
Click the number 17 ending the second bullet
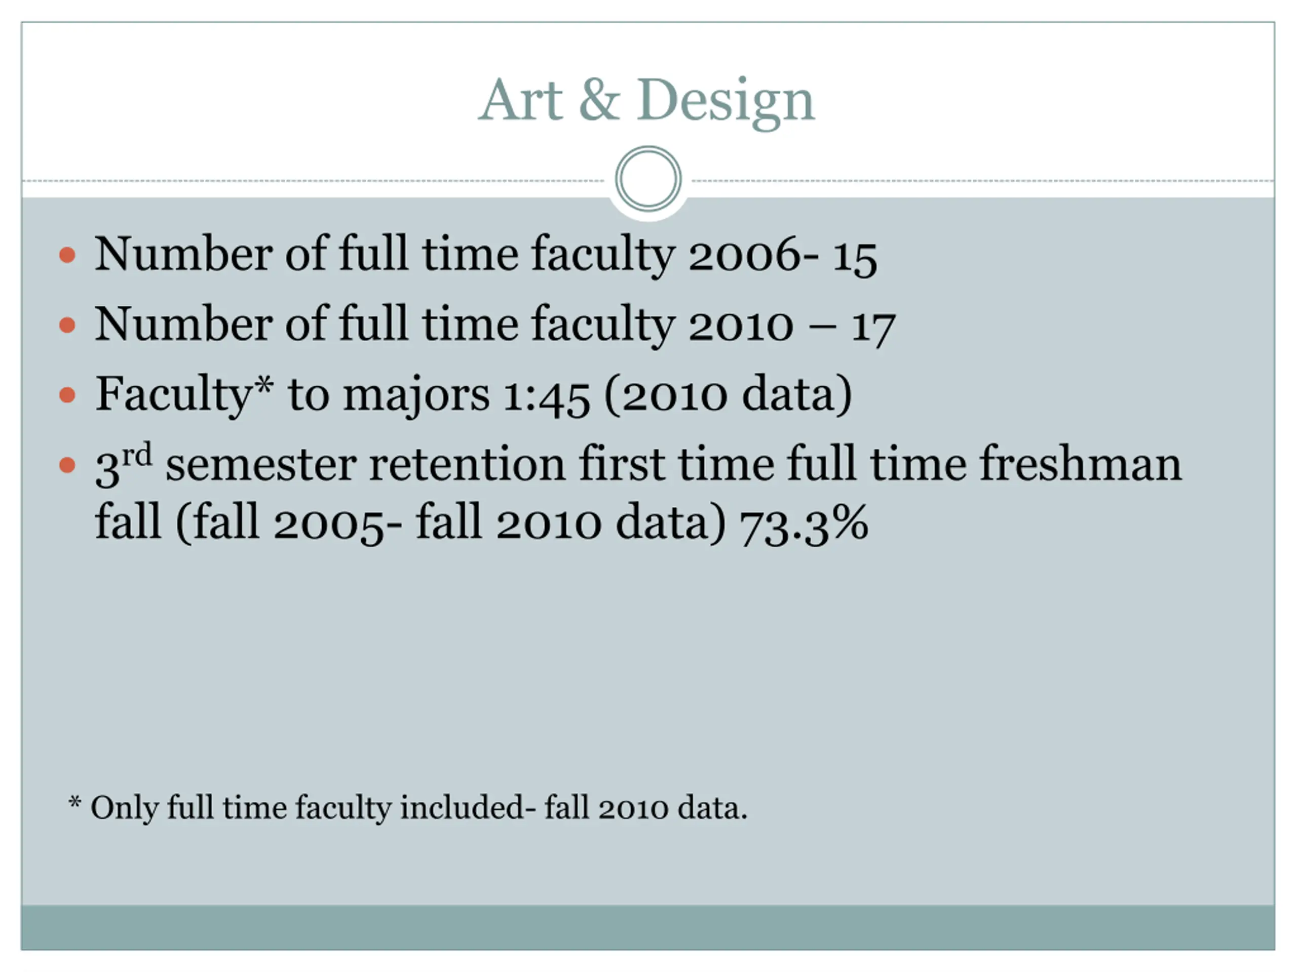[873, 328]
